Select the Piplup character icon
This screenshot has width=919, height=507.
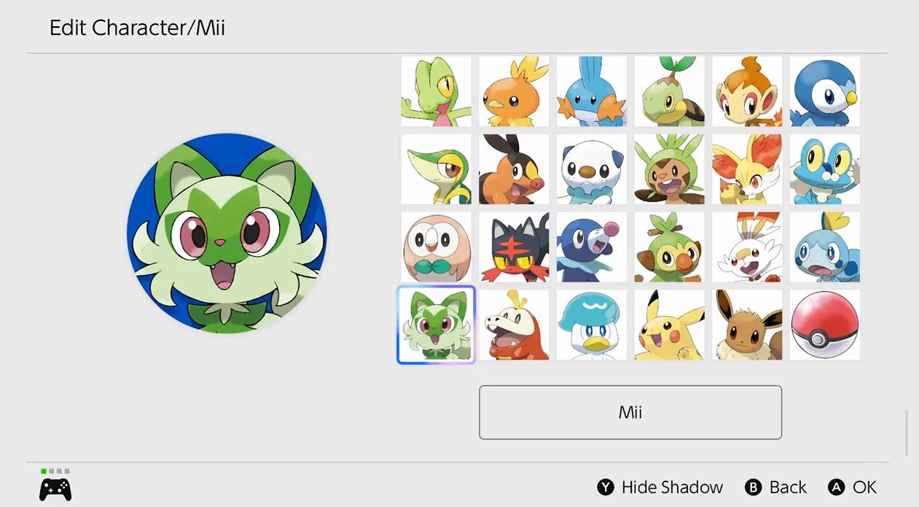click(825, 92)
